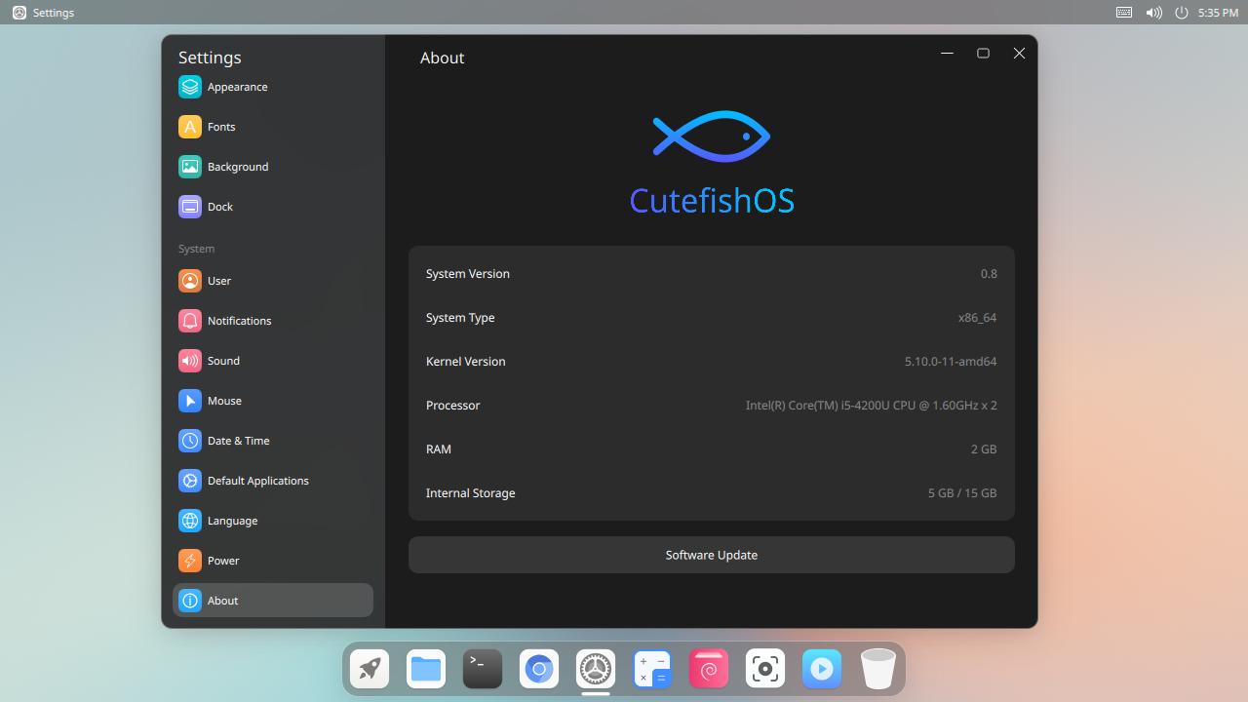The image size is (1248, 702).
Task: Click the 5:35 PM clock
Action: (x=1218, y=13)
